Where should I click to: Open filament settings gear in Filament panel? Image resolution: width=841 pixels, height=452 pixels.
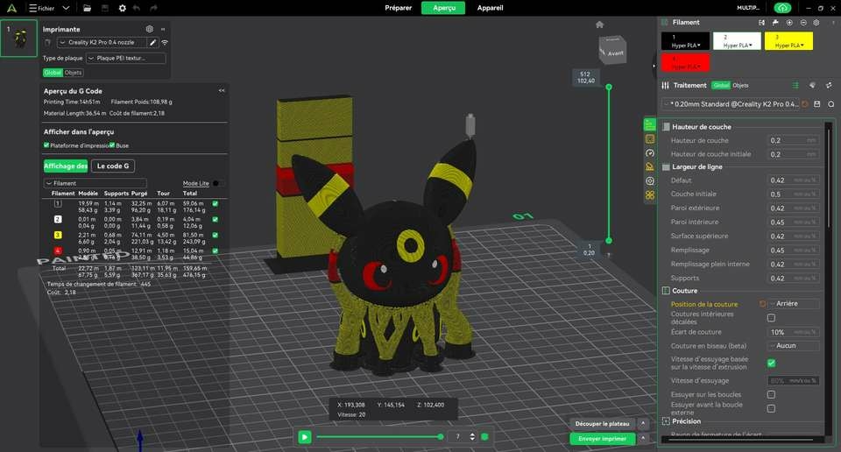816,22
